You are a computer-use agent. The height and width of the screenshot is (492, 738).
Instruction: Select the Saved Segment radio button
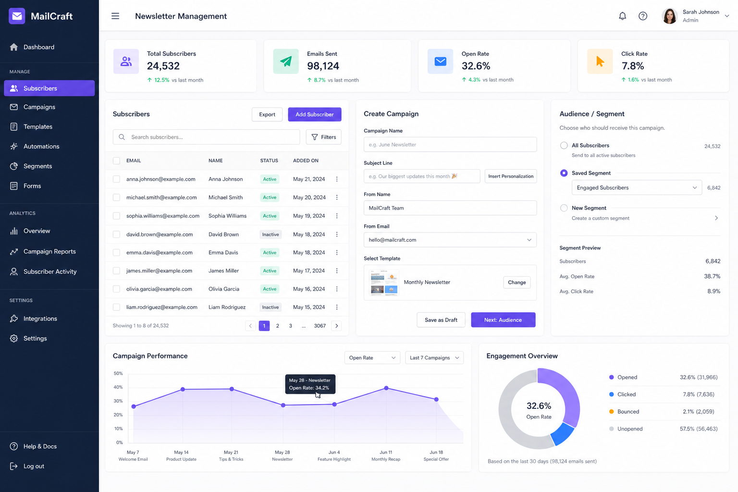(564, 173)
